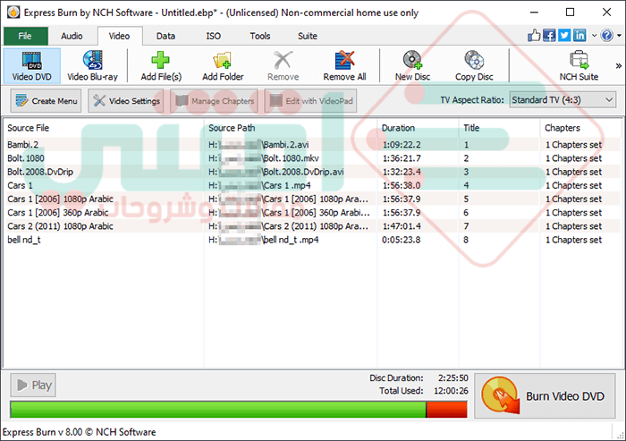The image size is (626, 441).
Task: Open the File menu
Action: coord(26,36)
